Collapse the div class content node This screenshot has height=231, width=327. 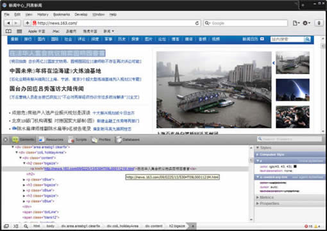[21, 158]
